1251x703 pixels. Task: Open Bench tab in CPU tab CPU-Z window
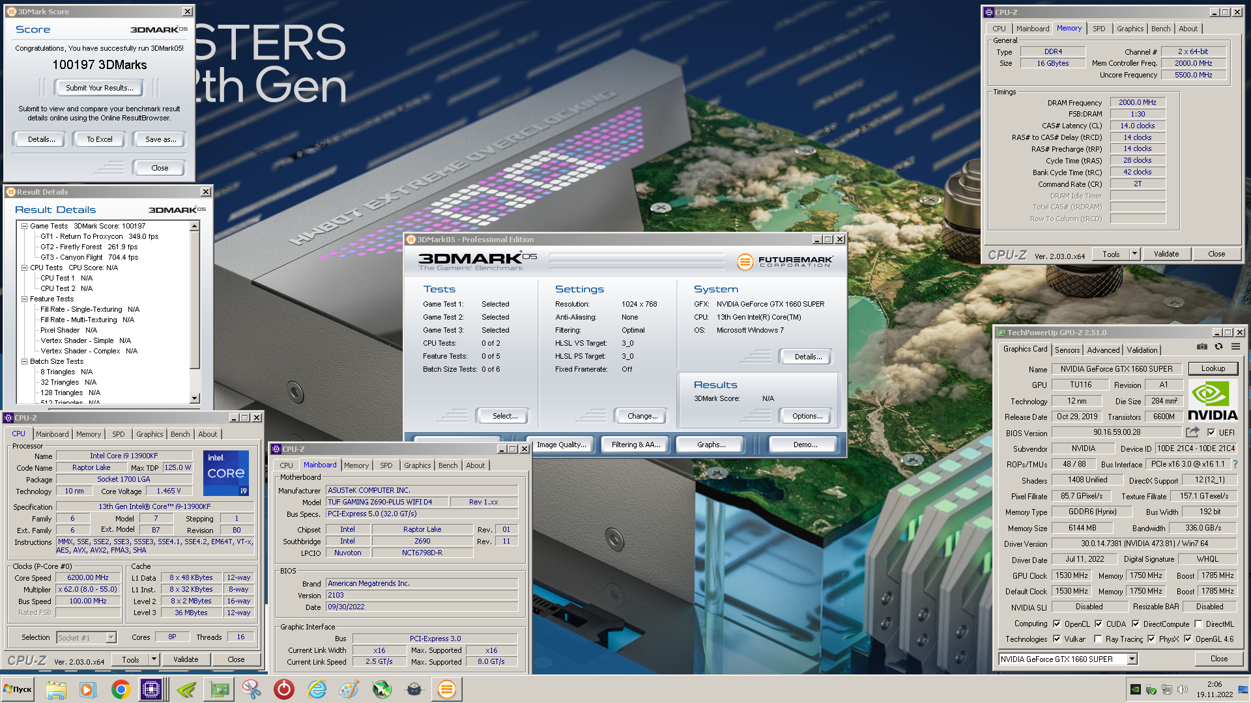pyautogui.click(x=180, y=434)
